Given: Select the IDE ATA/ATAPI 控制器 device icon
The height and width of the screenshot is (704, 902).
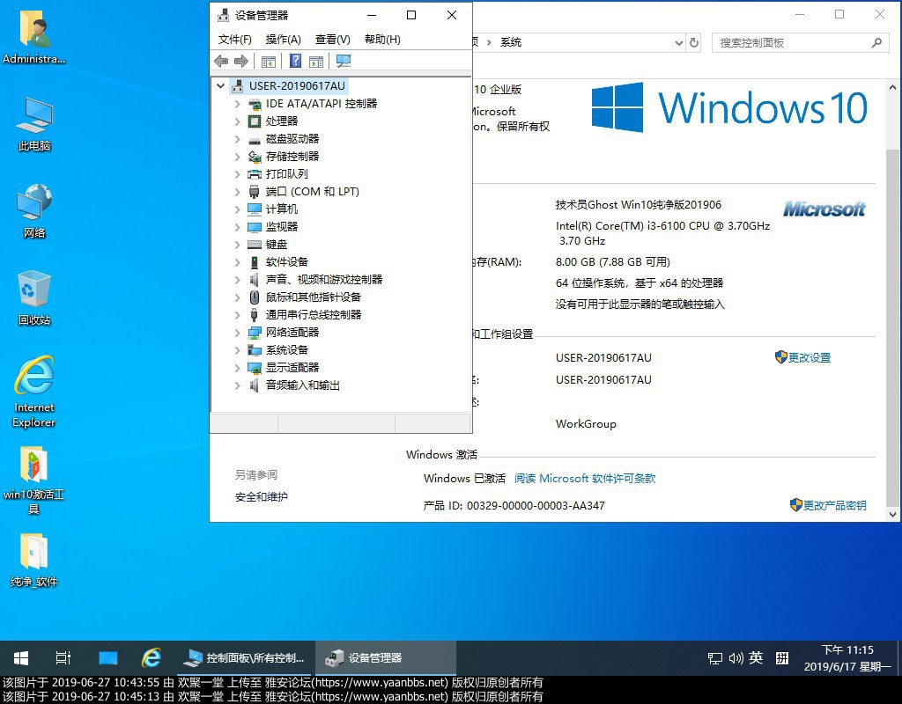Looking at the screenshot, I should (x=255, y=104).
